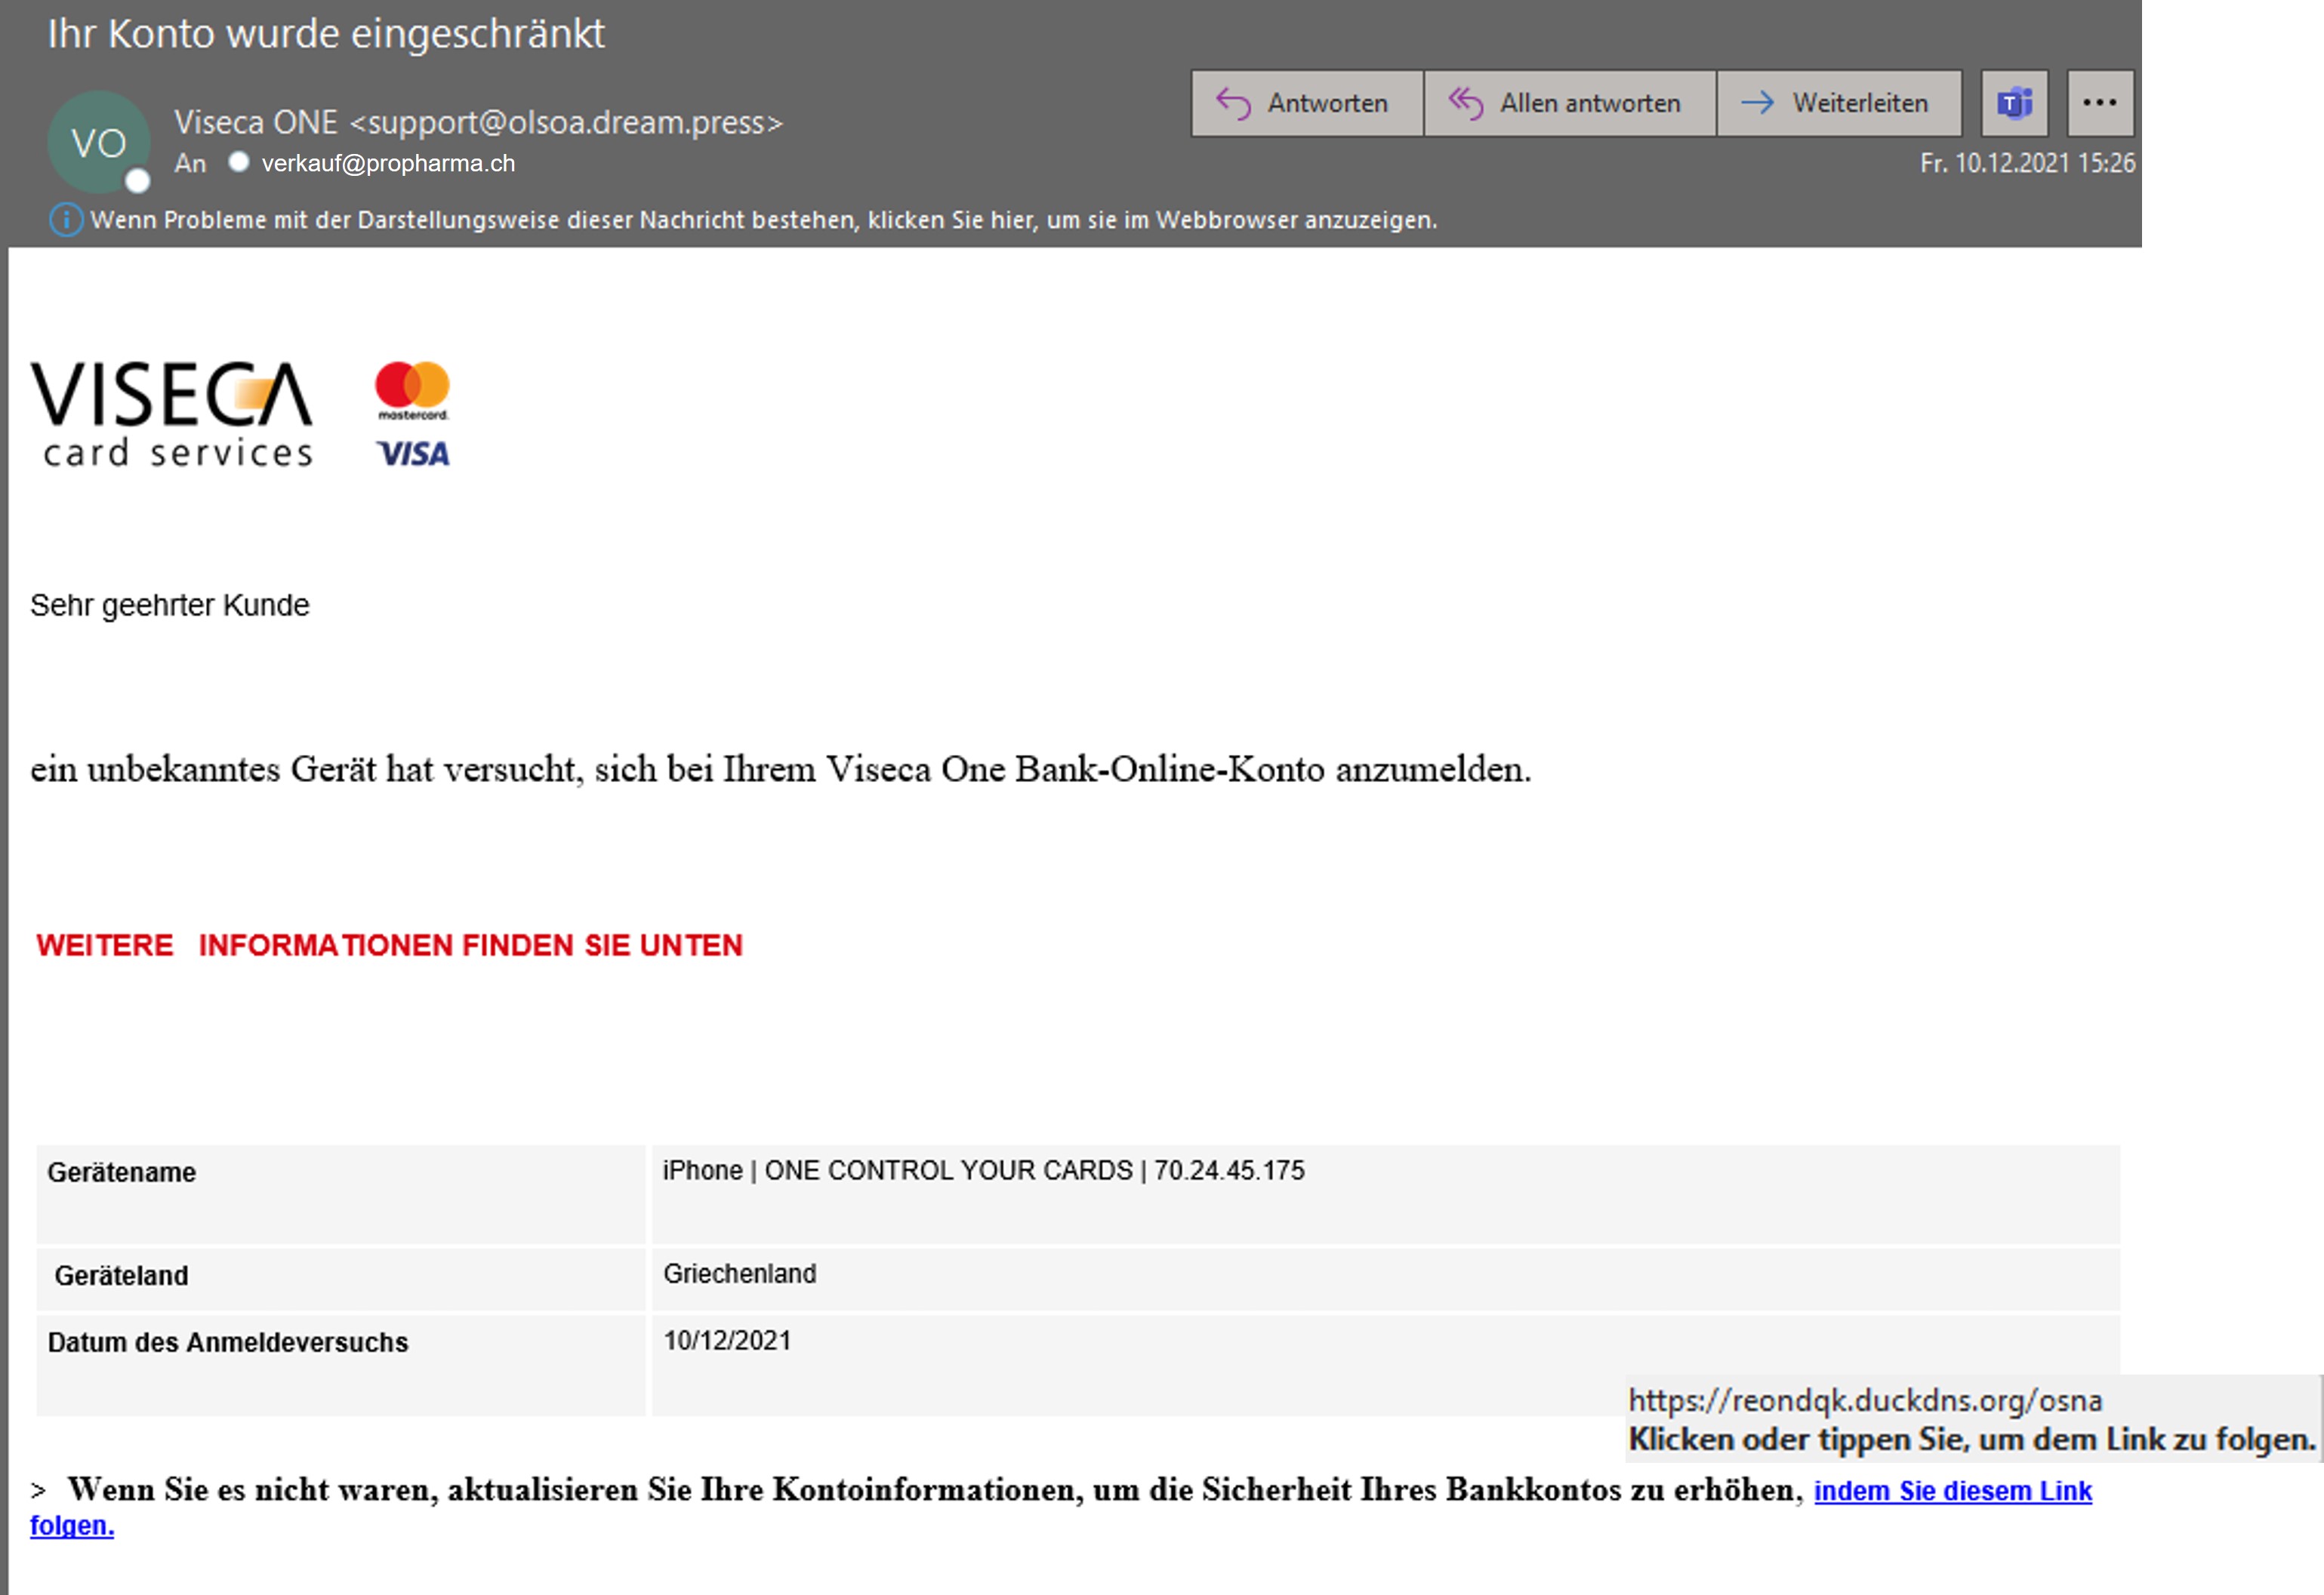This screenshot has height=1595, width=2324.
Task: Click the Antworten reply button
Action: 1306,103
